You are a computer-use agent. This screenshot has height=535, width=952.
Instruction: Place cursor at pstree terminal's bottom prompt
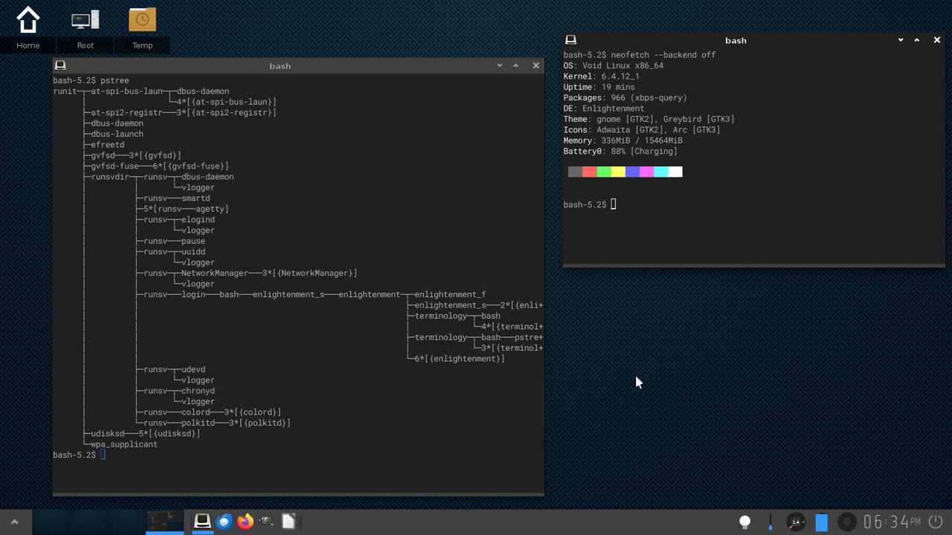click(x=103, y=455)
